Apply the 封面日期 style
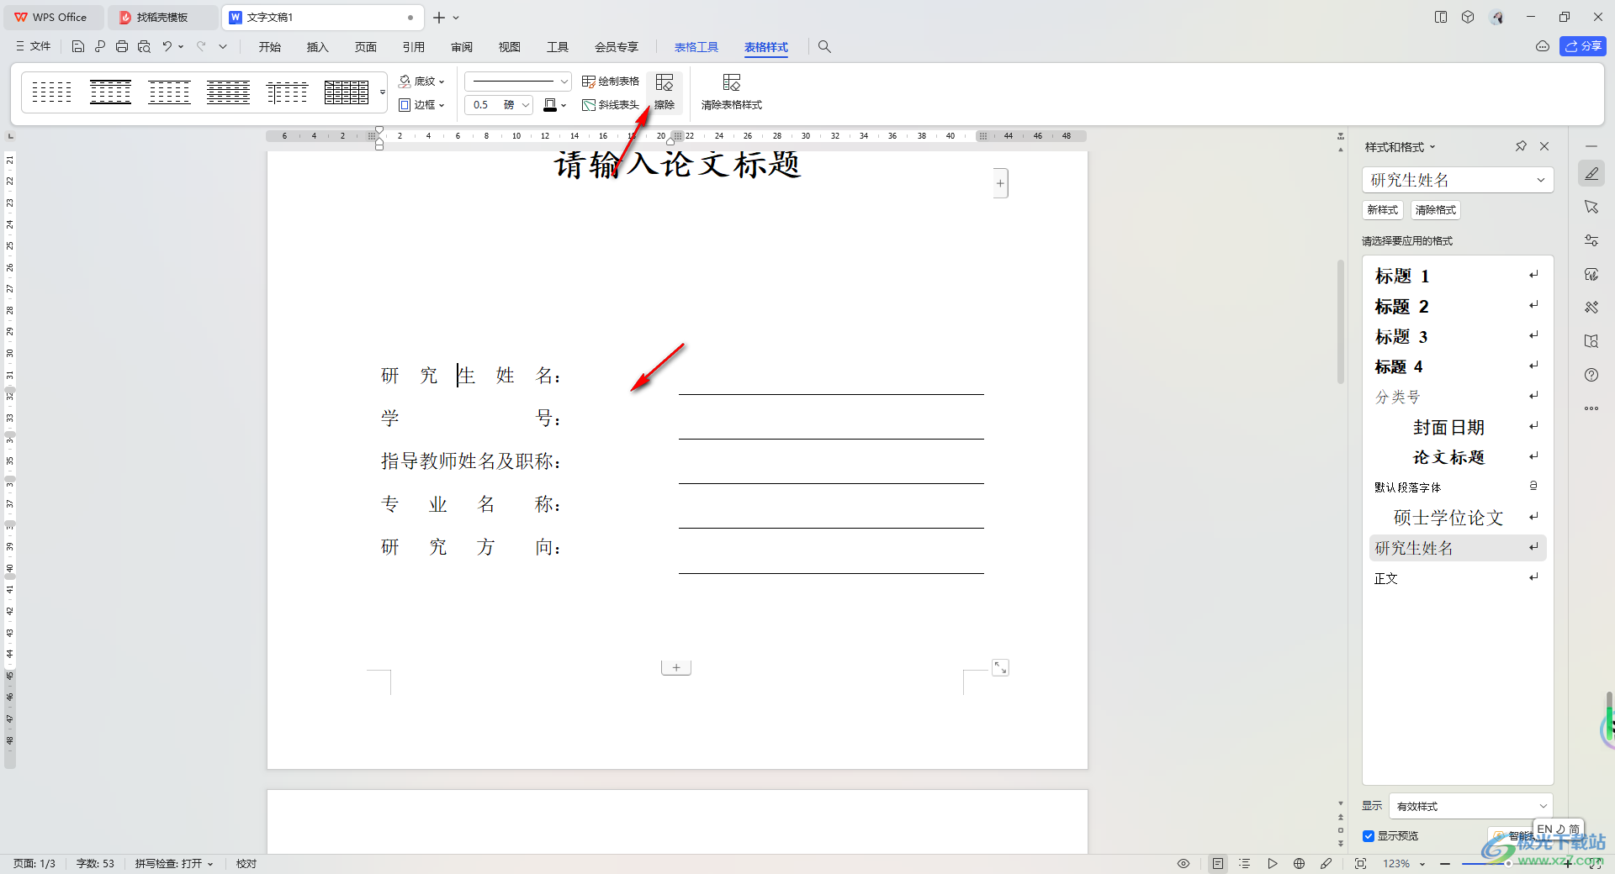 pyautogui.click(x=1457, y=427)
